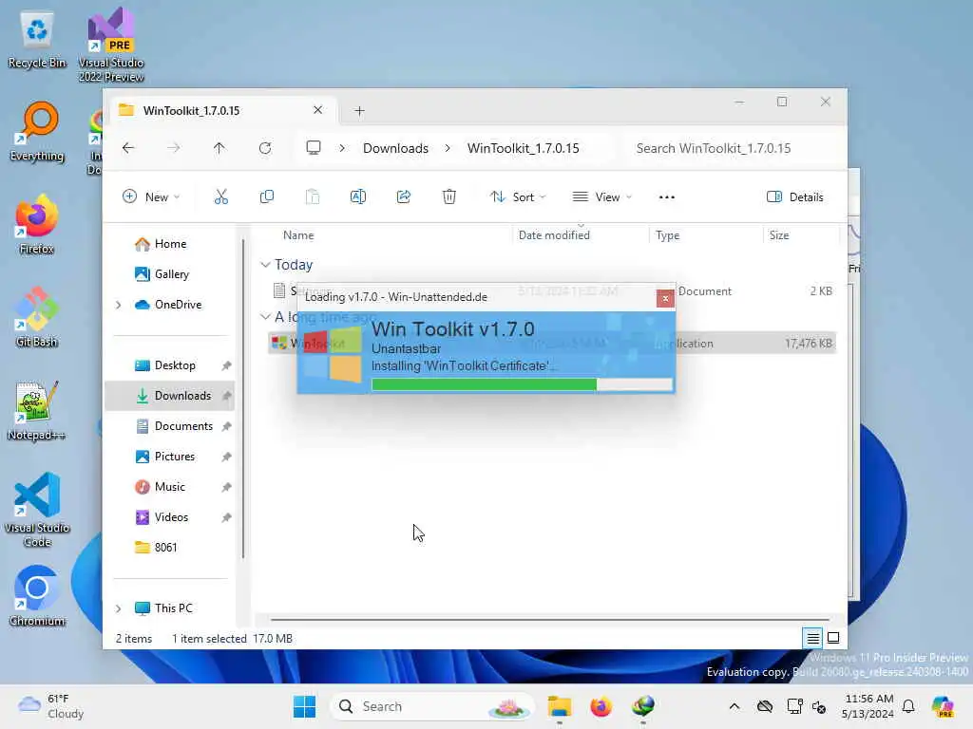Click WinToolkit_1.7.0.15 breadcrumb in address bar
Image resolution: width=973 pixels, height=729 pixels.
(524, 148)
